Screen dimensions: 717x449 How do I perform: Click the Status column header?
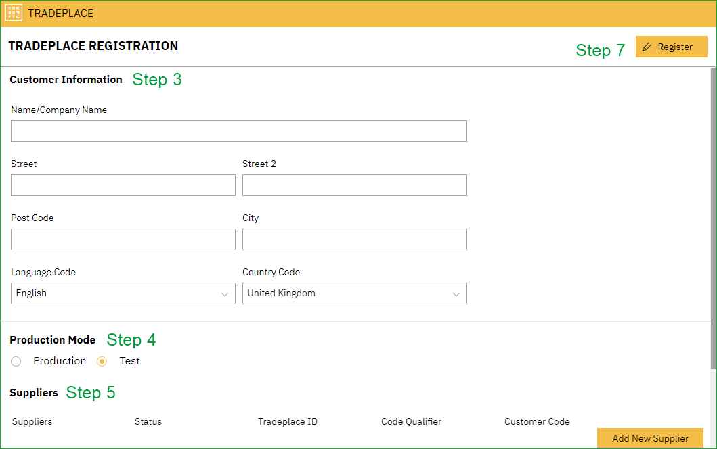click(148, 421)
